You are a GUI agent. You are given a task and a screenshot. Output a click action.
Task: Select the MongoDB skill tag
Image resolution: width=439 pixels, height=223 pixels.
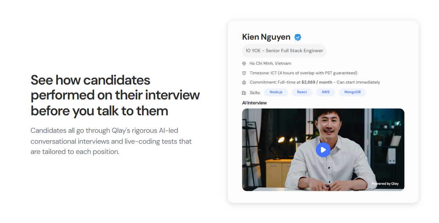tap(353, 92)
